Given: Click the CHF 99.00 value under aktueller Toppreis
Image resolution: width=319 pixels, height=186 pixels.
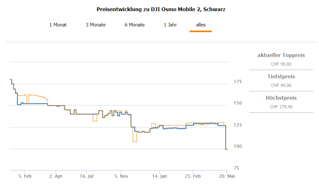Looking at the screenshot, I should coord(281,64).
